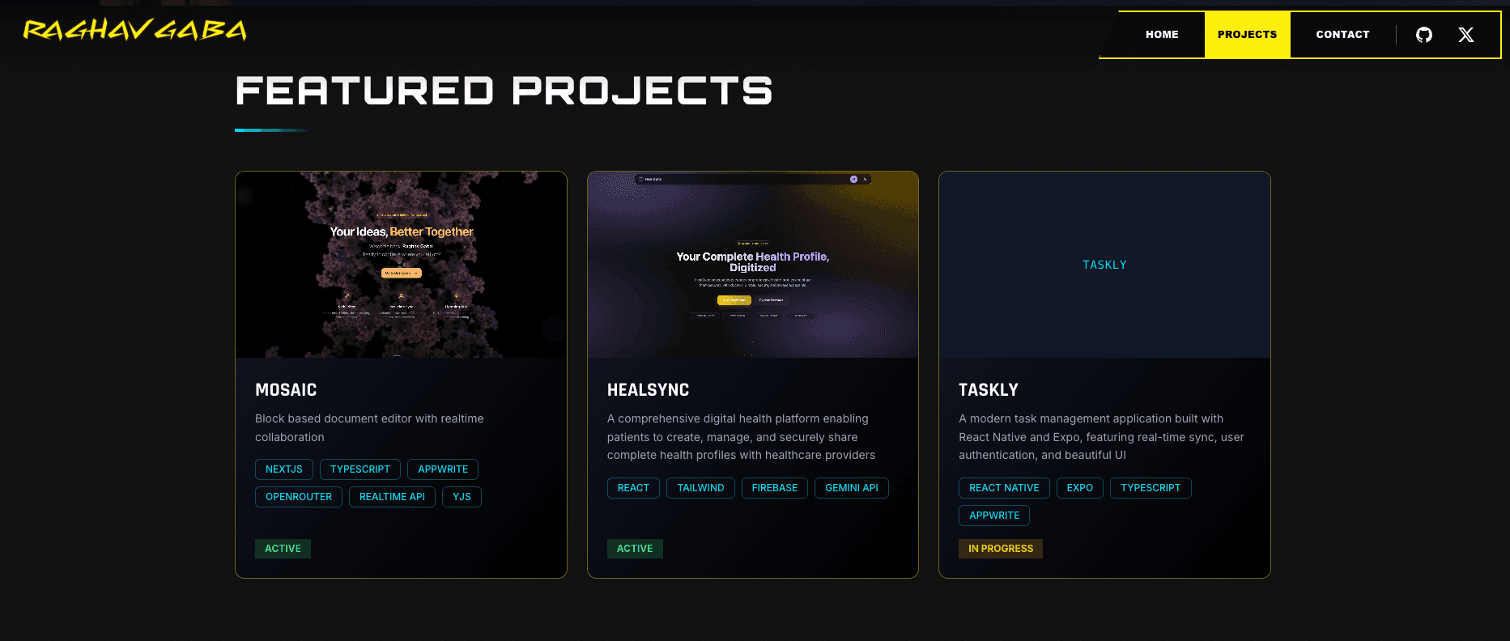Open the HealSync project preview image
The image size is (1510, 641).
coord(752,265)
